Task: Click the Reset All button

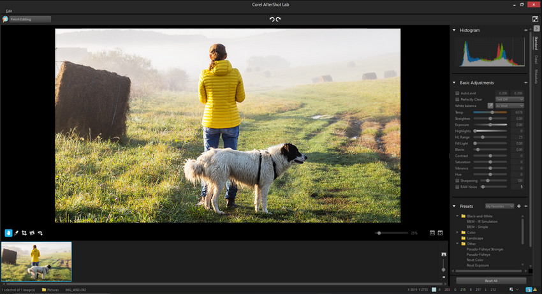Action: 491,281
